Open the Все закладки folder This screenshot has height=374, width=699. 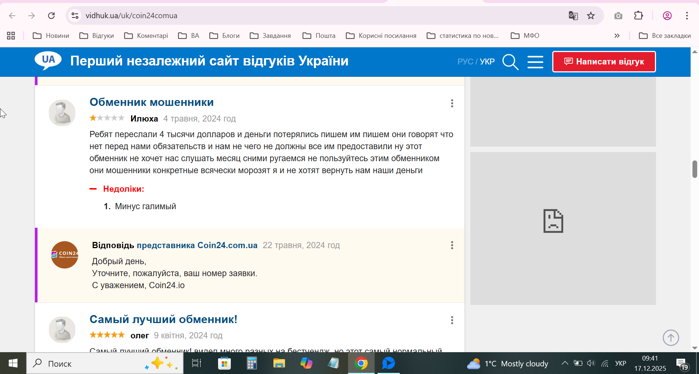coord(665,36)
